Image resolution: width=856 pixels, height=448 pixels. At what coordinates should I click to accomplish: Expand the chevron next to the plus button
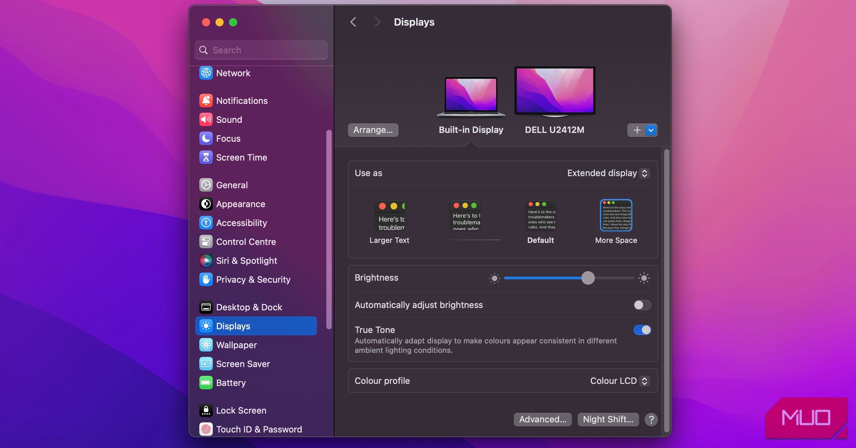651,130
